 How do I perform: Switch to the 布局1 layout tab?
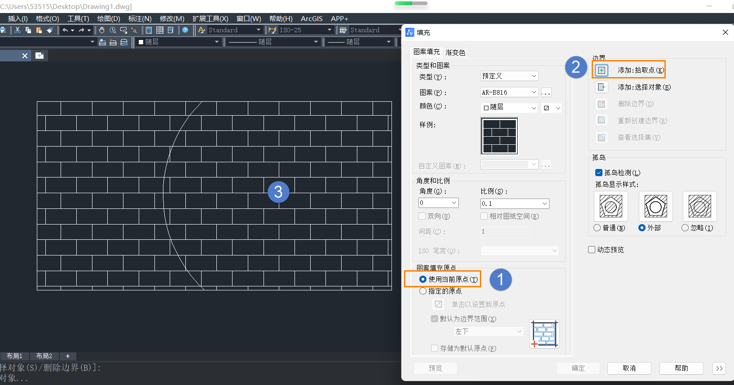pos(14,356)
